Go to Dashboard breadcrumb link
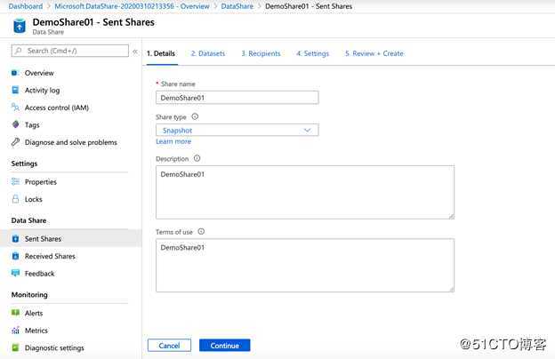Screen dimensions: 555x359 click(26, 6)
